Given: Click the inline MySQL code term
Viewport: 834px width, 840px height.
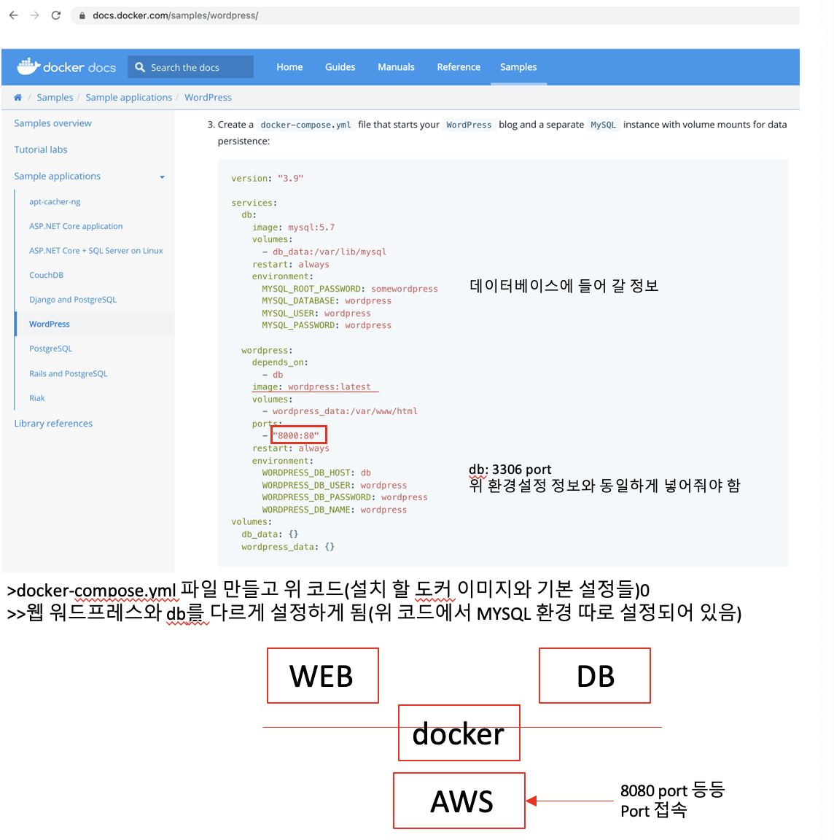Looking at the screenshot, I should [x=603, y=125].
